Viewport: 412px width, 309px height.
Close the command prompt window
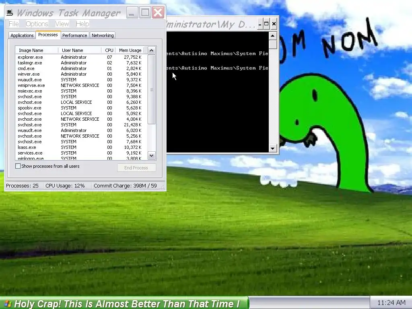click(x=274, y=24)
